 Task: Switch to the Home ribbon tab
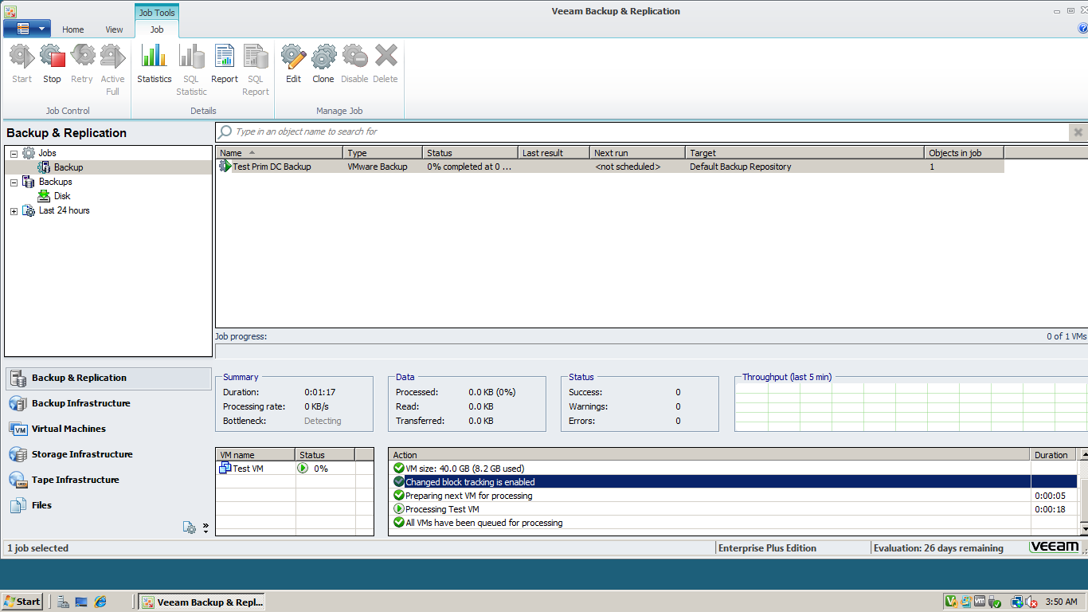coord(72,29)
